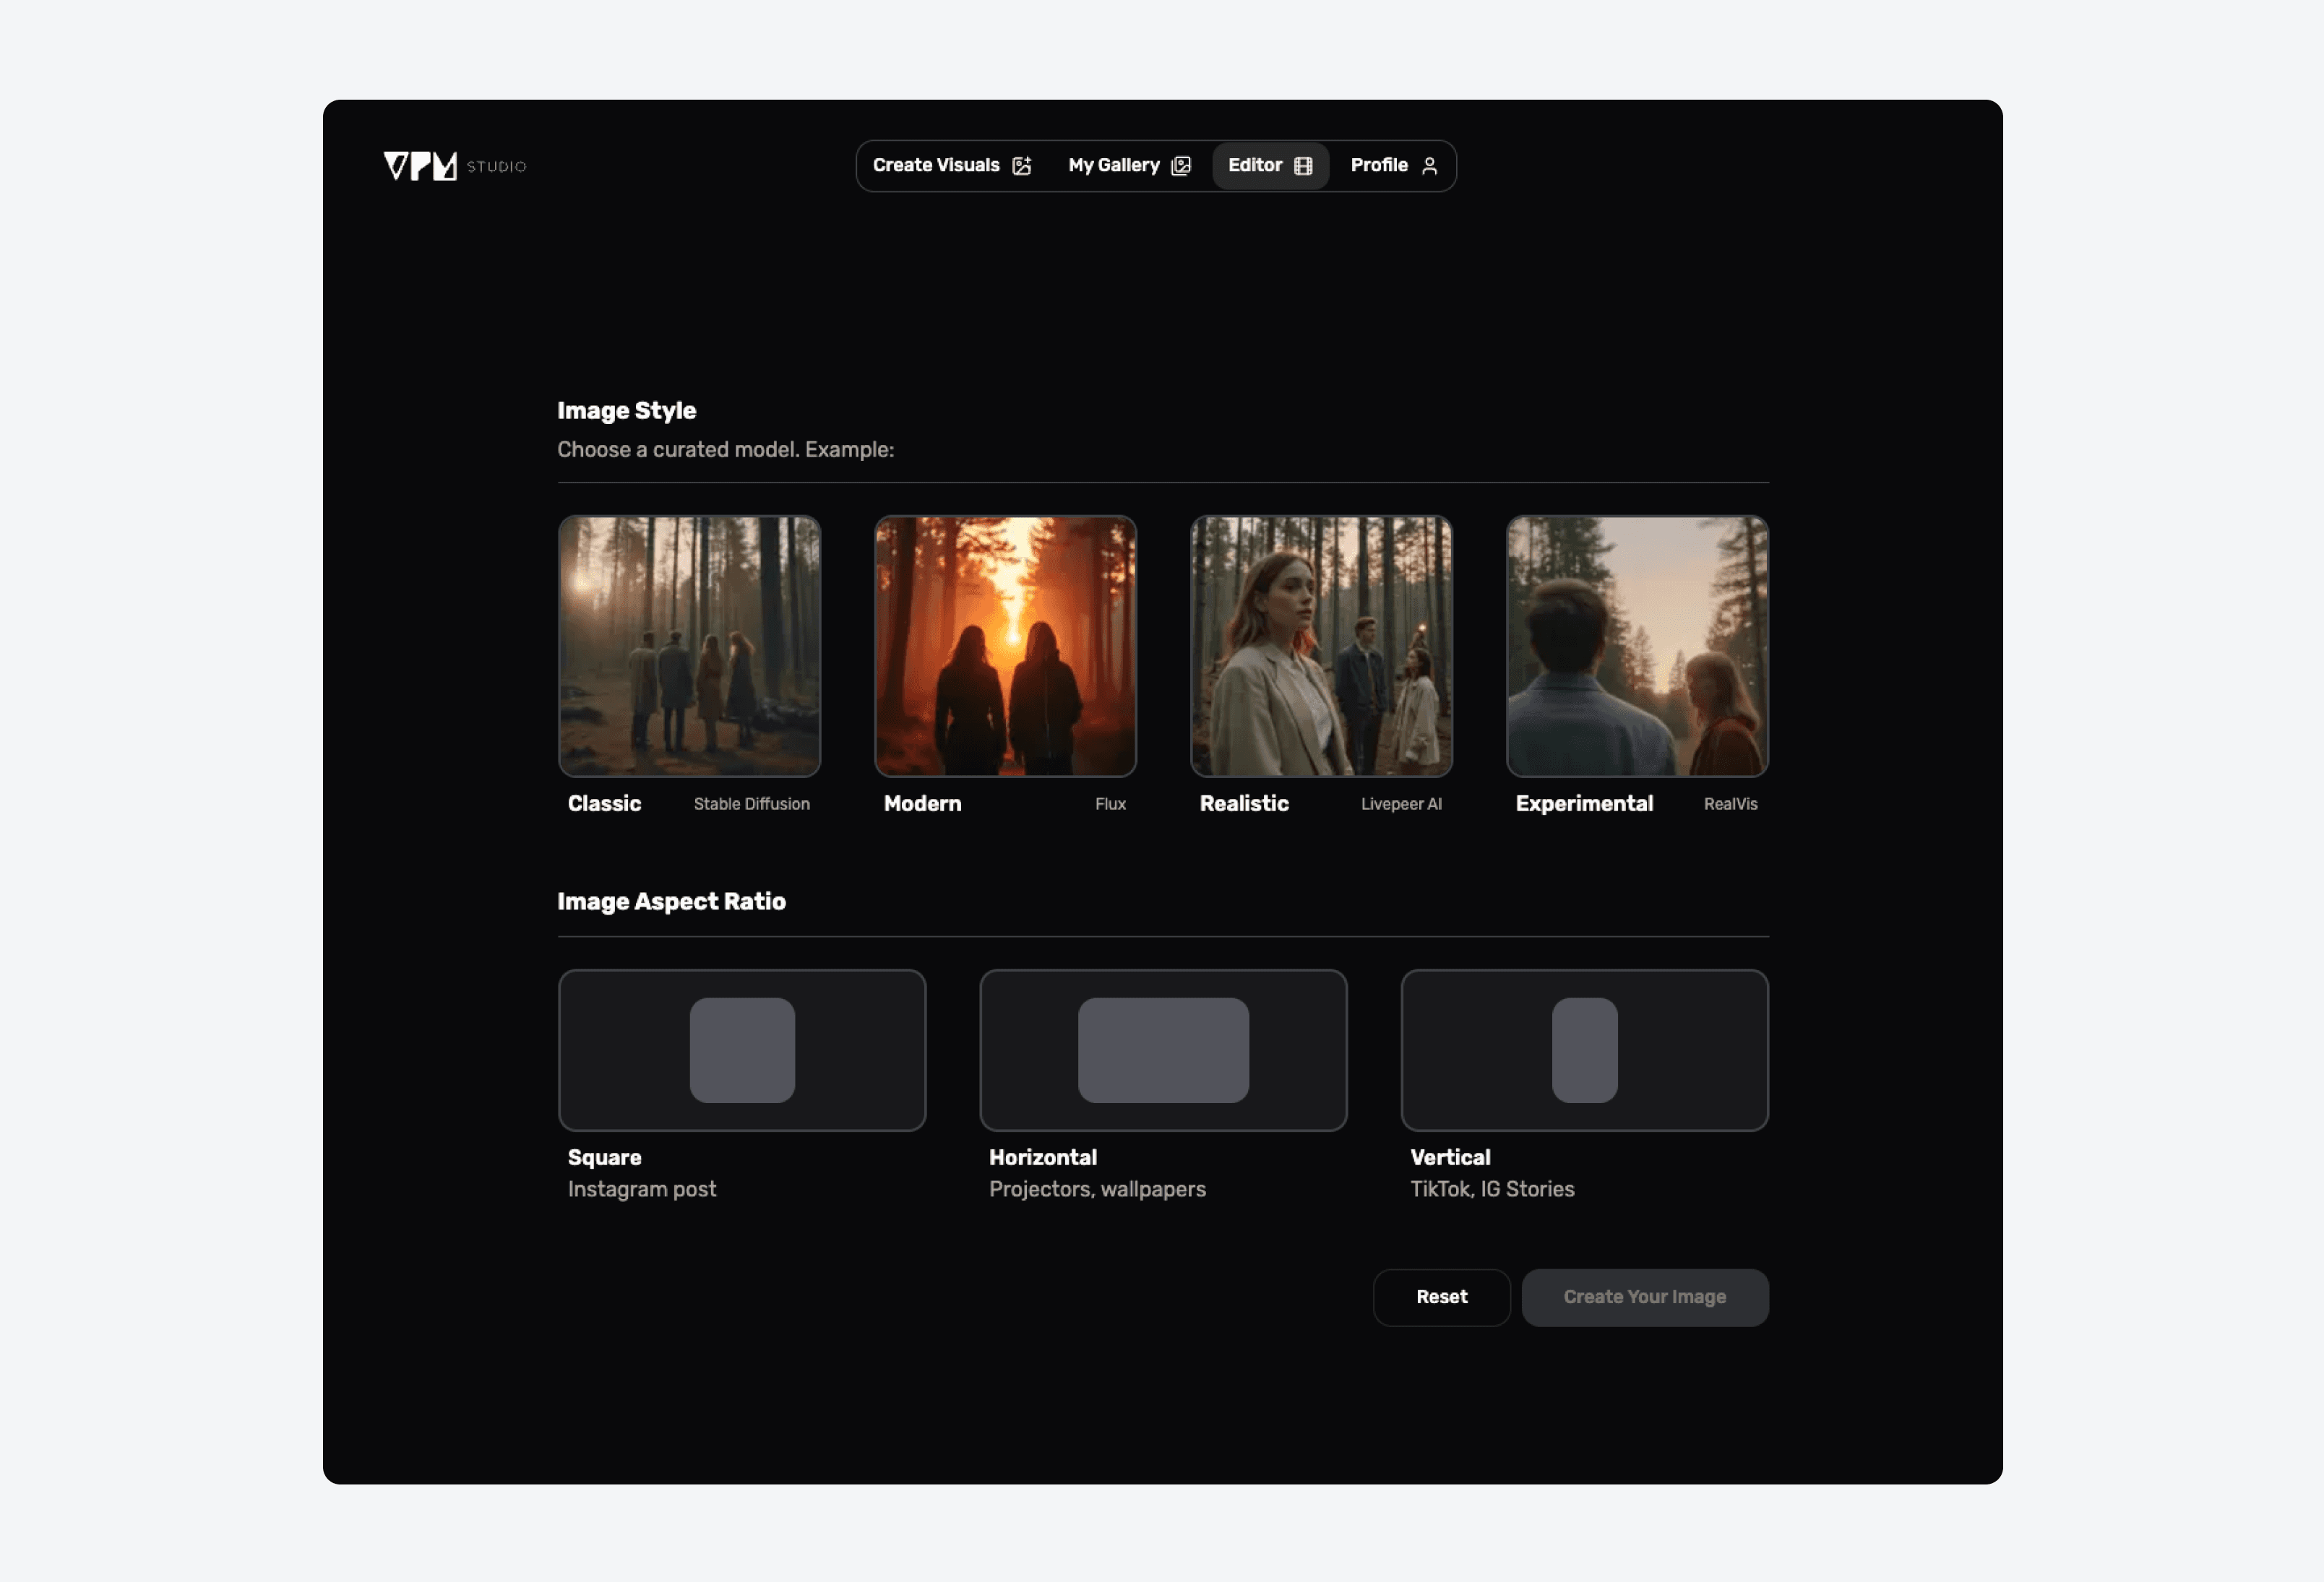The width and height of the screenshot is (2324, 1582).
Task: Click the Create Visuals sparkle image icon
Action: click(1021, 166)
